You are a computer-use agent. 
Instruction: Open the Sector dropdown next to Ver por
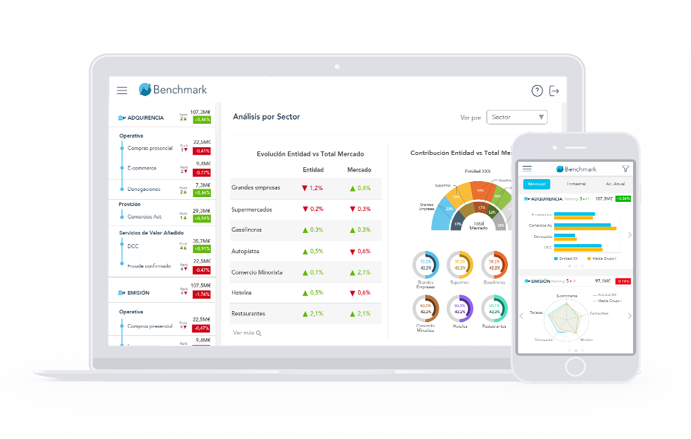click(x=517, y=118)
